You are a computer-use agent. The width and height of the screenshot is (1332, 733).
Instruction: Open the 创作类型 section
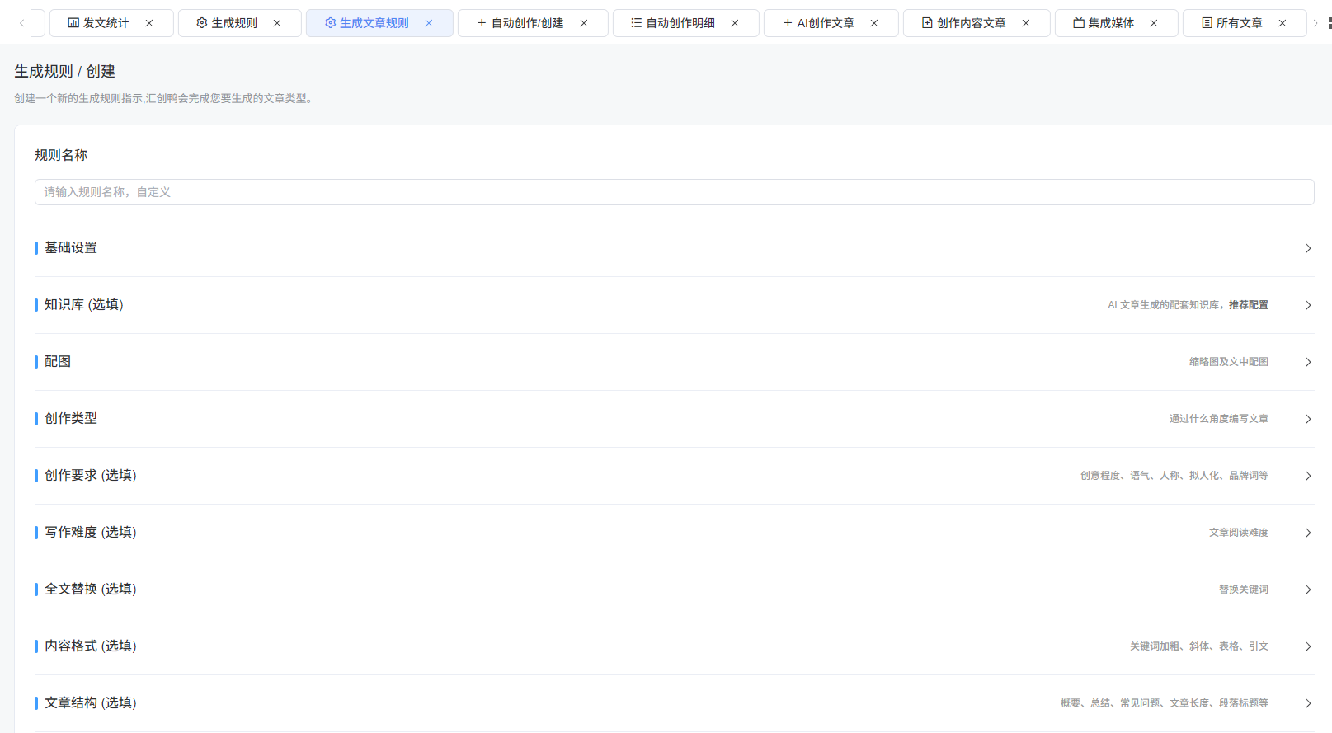pos(1307,419)
